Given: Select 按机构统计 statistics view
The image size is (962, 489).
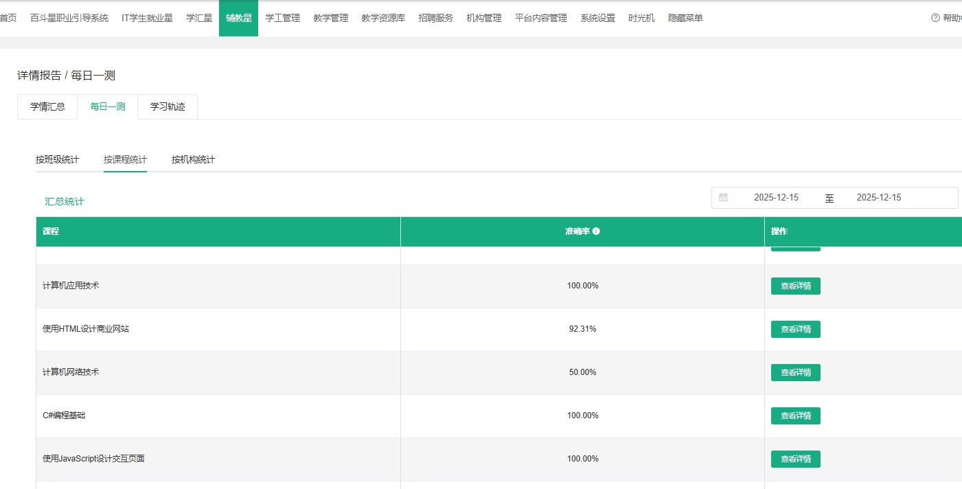Looking at the screenshot, I should (193, 160).
